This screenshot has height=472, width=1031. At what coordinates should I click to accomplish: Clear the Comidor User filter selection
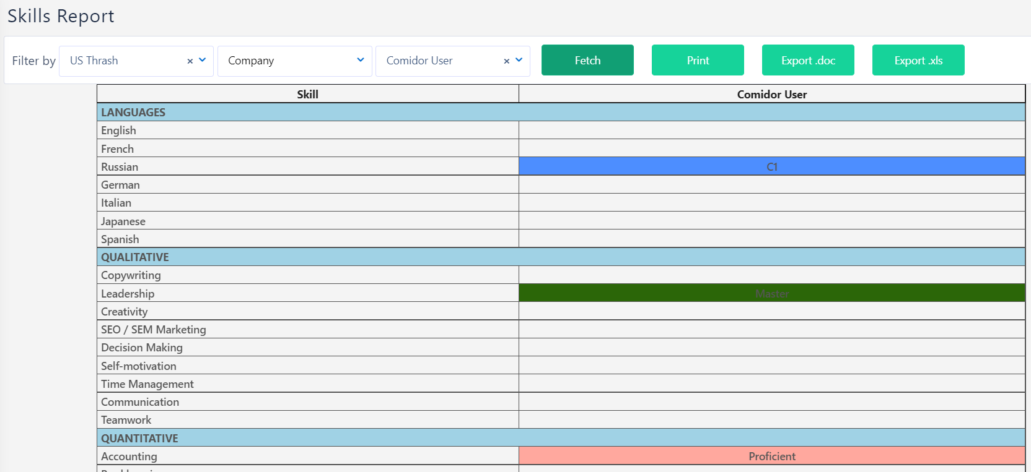507,61
